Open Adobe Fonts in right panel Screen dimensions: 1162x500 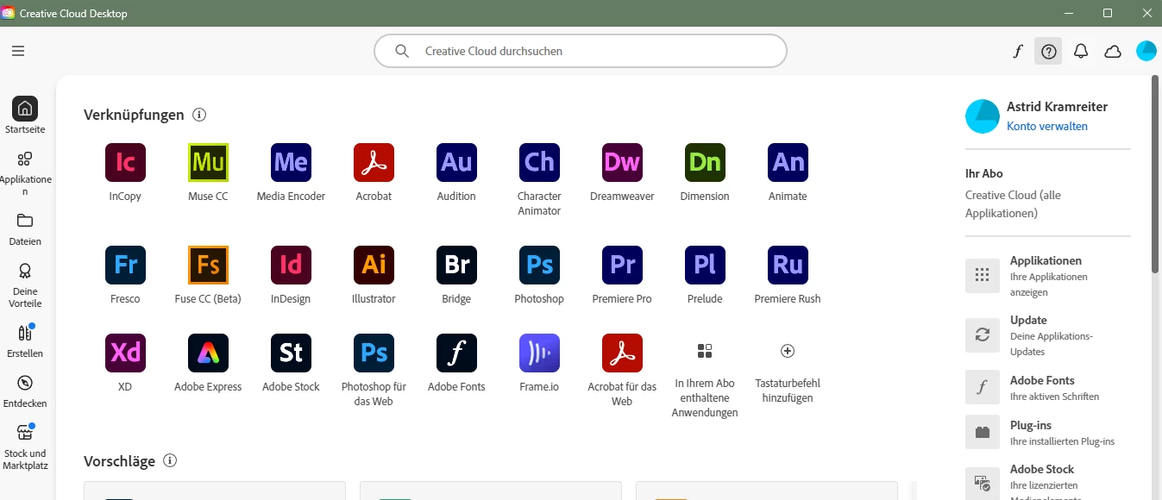click(1047, 388)
